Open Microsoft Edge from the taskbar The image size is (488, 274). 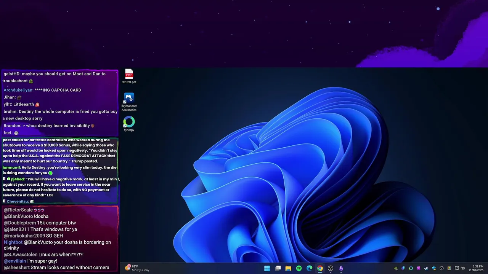coord(310,268)
